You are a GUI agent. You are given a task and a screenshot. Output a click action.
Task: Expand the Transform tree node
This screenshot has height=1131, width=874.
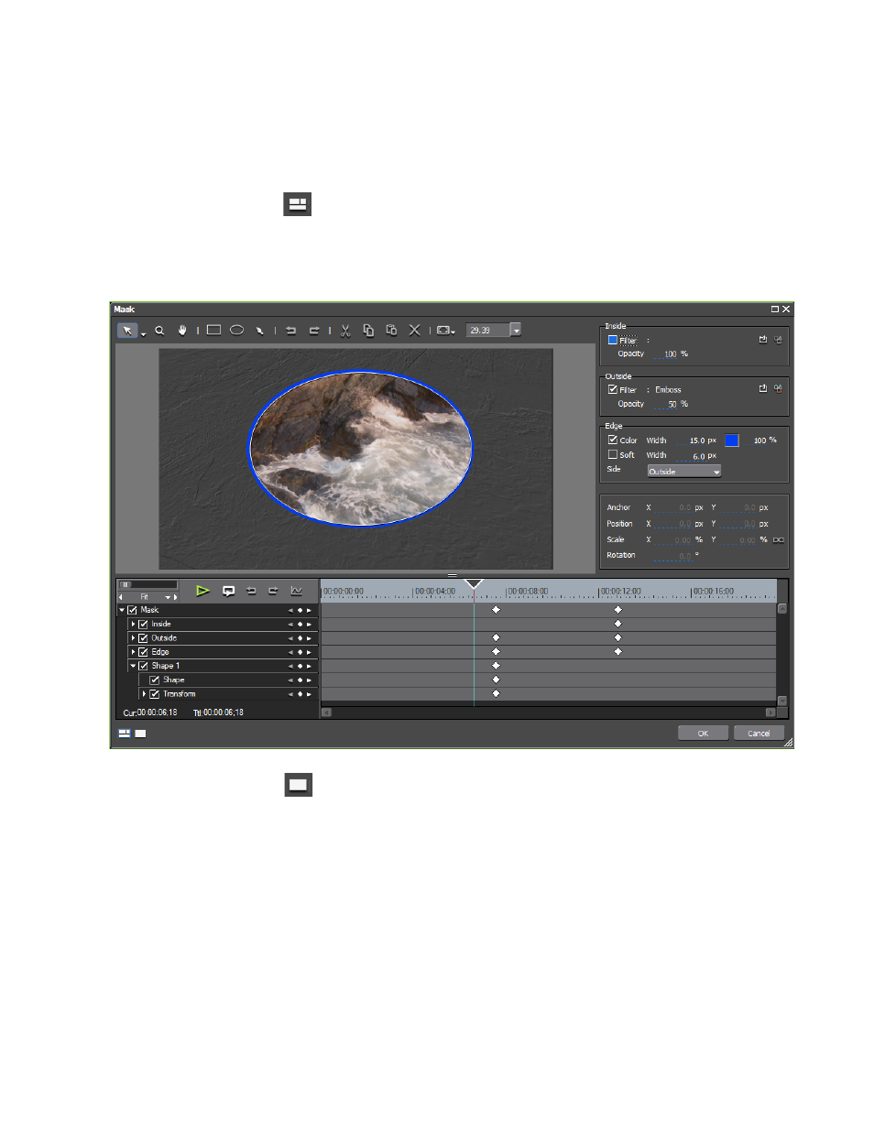coord(144,694)
